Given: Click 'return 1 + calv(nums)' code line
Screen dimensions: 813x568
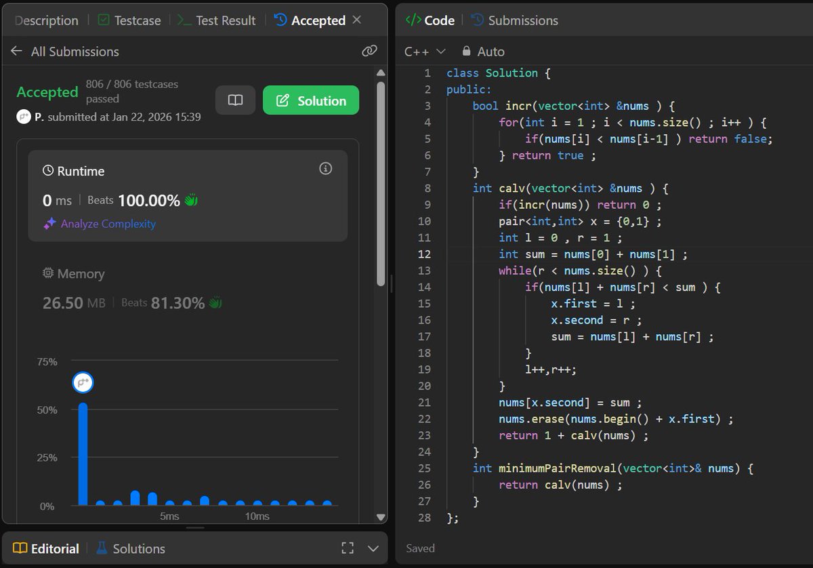Looking at the screenshot, I should pyautogui.click(x=573, y=435).
